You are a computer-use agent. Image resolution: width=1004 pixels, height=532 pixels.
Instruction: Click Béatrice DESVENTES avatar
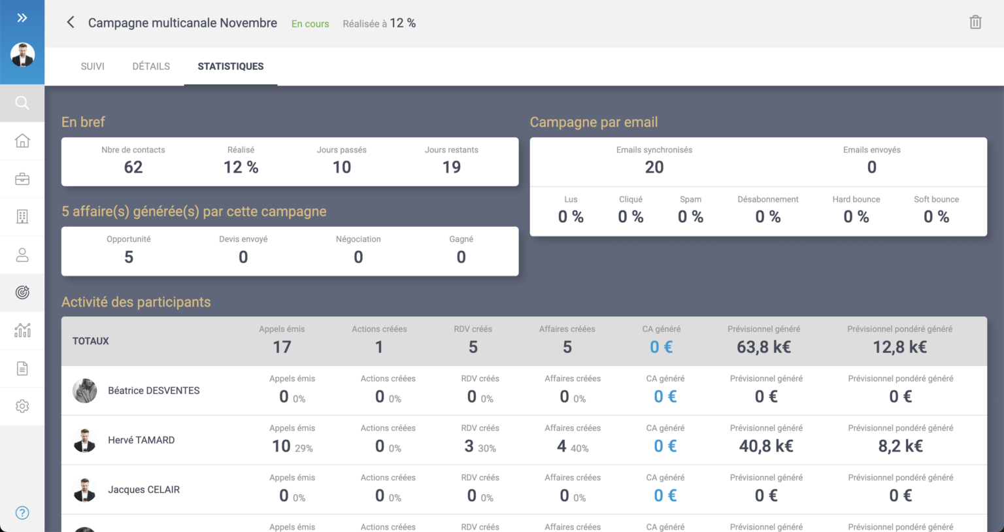[x=85, y=391]
